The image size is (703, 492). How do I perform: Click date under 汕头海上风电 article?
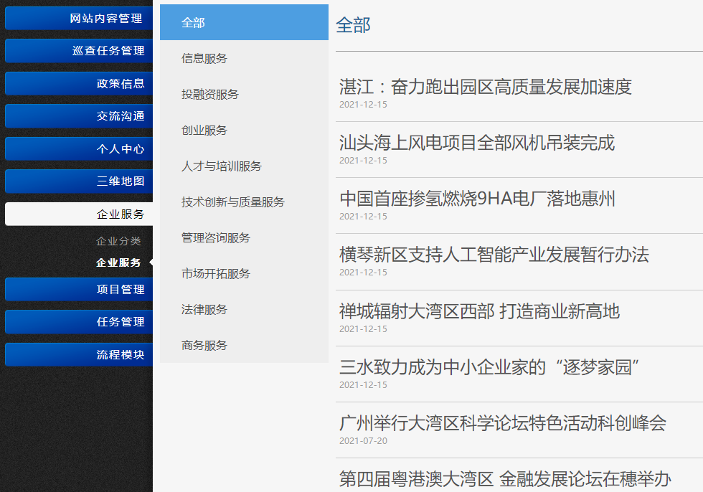tap(363, 161)
